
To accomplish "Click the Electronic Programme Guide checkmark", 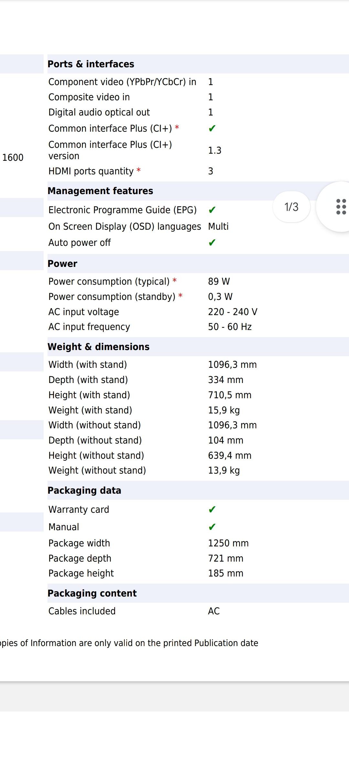I will click(212, 210).
